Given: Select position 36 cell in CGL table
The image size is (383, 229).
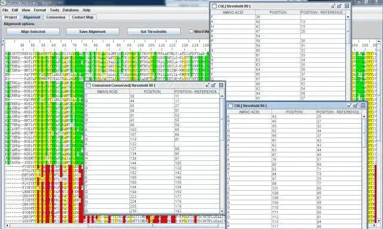Looking at the screenshot, I should coord(278,17).
